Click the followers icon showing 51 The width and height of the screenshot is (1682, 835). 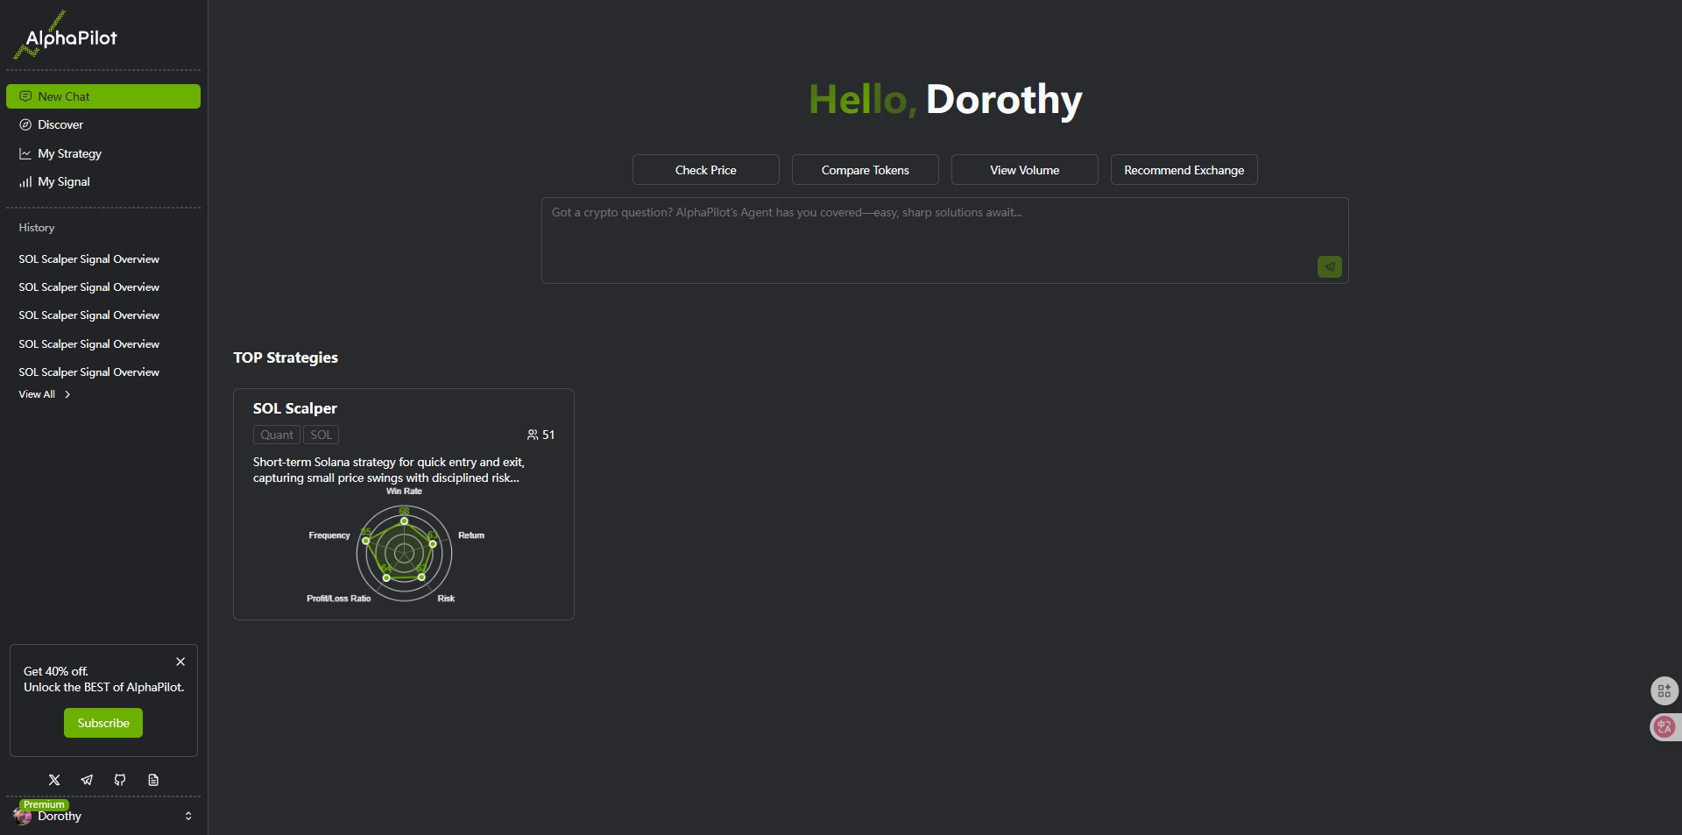click(x=533, y=435)
